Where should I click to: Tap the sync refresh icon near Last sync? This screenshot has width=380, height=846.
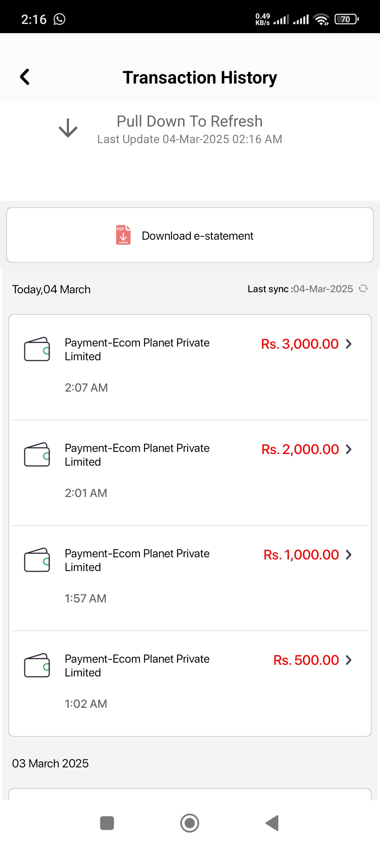[x=363, y=289]
